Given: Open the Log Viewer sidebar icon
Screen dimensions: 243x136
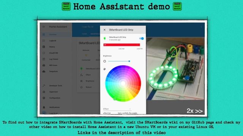Looking at the screenshot, I should pos(44,59).
